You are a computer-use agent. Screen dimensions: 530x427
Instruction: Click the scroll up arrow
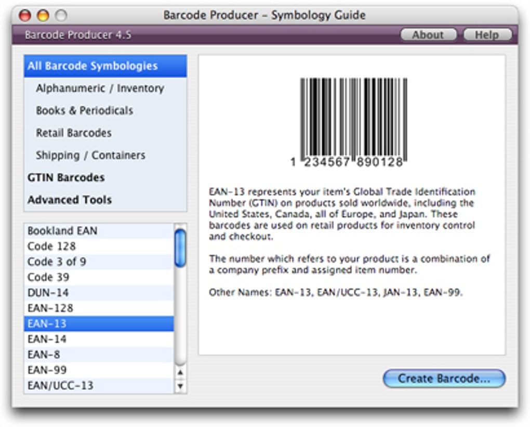[x=180, y=372]
